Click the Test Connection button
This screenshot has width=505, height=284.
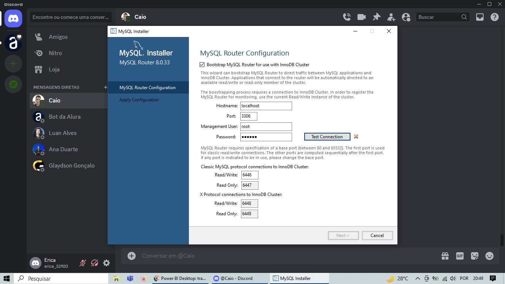point(327,137)
